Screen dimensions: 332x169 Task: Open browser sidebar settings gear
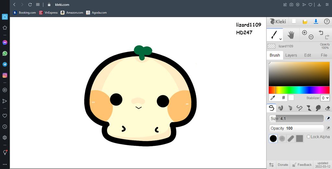[5, 138]
